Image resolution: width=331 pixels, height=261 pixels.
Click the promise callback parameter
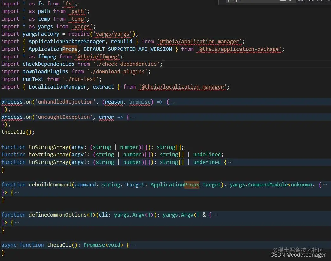pos(140,102)
